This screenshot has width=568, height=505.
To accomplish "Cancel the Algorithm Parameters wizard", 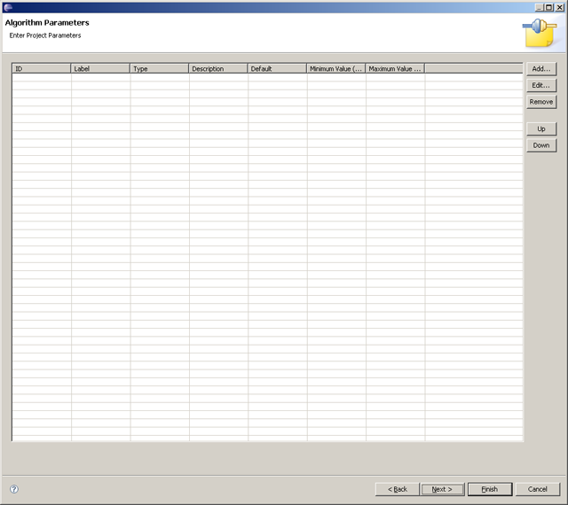I will [x=538, y=489].
